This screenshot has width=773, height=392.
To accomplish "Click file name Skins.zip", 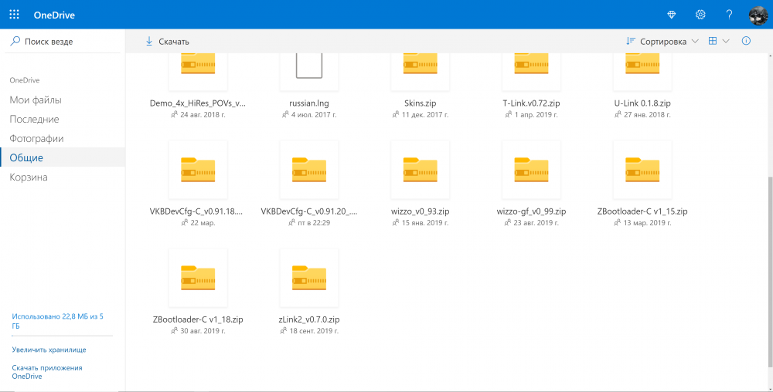I will 420,103.
